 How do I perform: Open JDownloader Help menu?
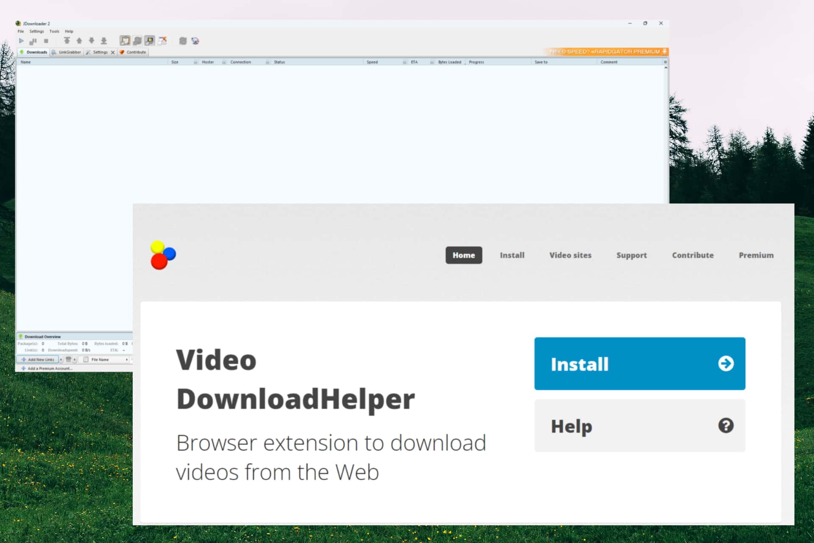click(x=69, y=31)
